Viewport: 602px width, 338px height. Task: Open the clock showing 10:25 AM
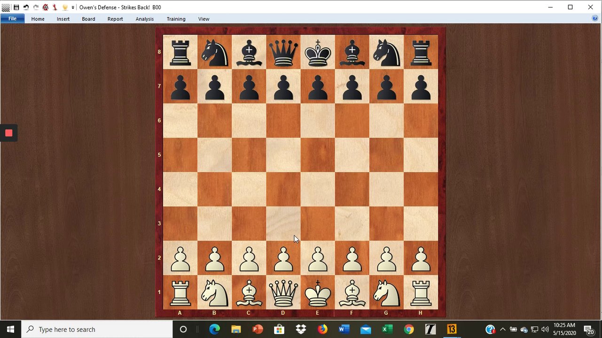click(x=564, y=329)
